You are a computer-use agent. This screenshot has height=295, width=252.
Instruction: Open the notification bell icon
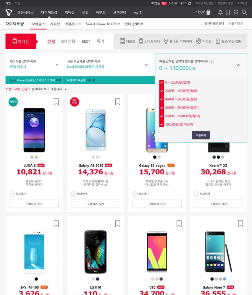(220, 12)
